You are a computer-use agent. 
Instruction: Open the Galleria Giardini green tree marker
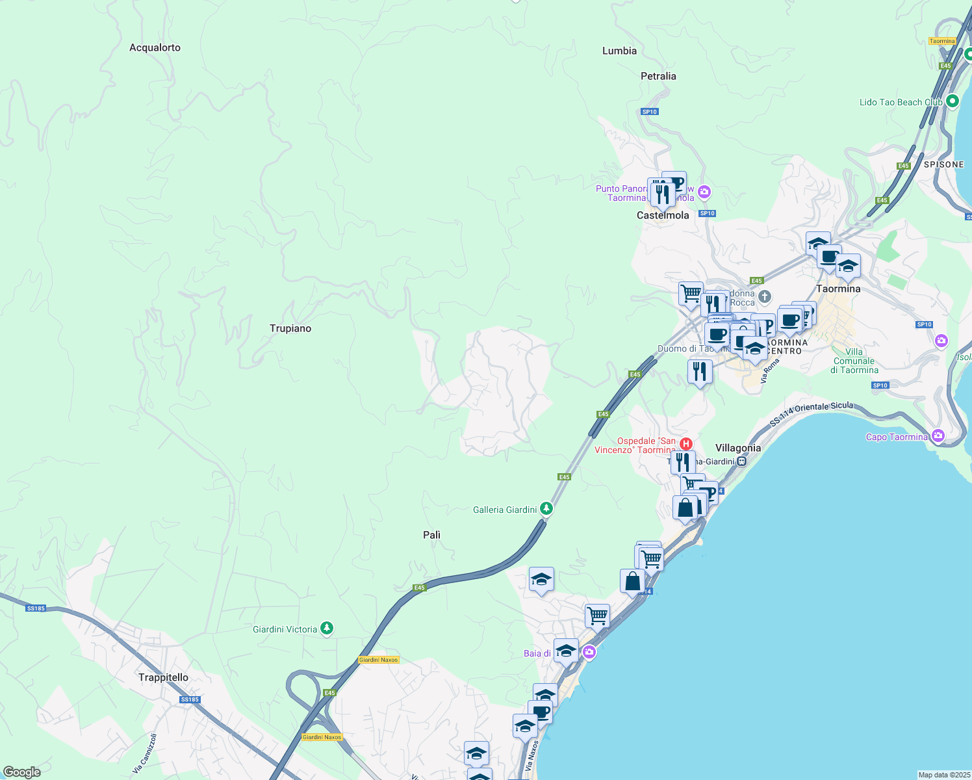546,509
